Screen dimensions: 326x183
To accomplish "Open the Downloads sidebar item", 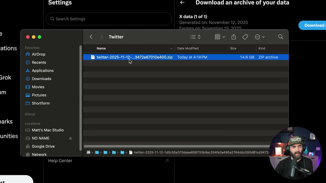I will pos(42,79).
